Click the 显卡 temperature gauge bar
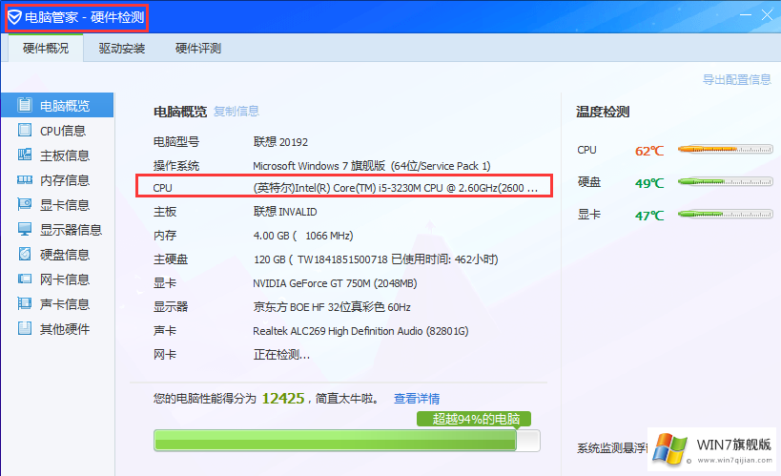 click(x=725, y=215)
